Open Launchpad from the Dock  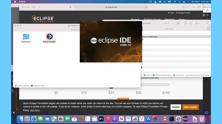coord(27,119)
